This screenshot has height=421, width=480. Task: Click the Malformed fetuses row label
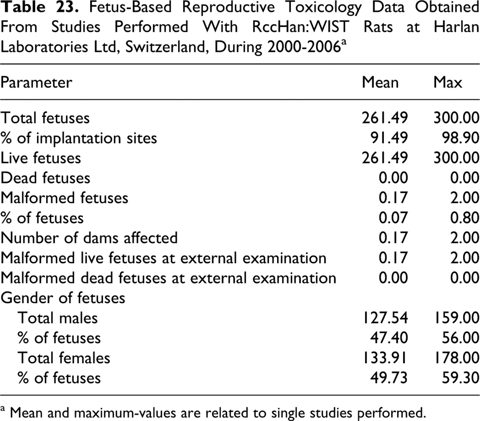coord(64,198)
